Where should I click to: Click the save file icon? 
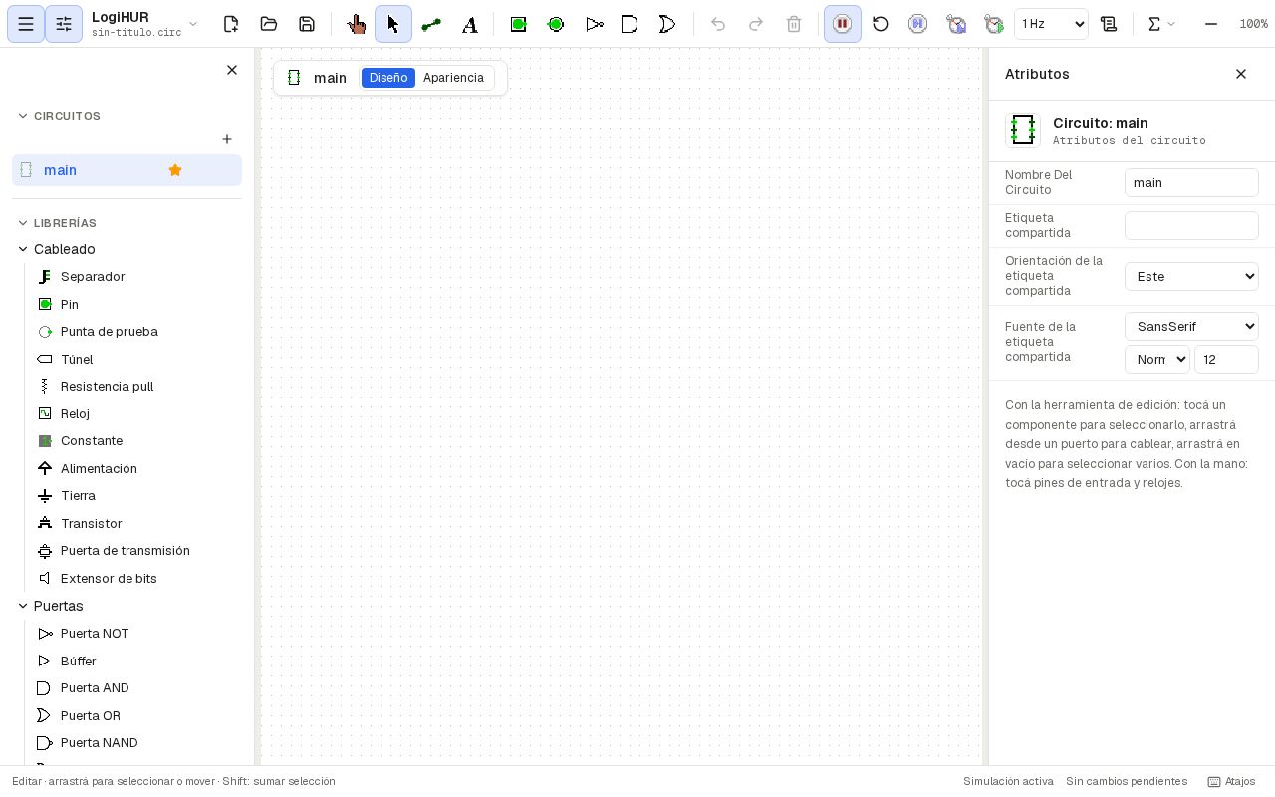pyautogui.click(x=307, y=24)
